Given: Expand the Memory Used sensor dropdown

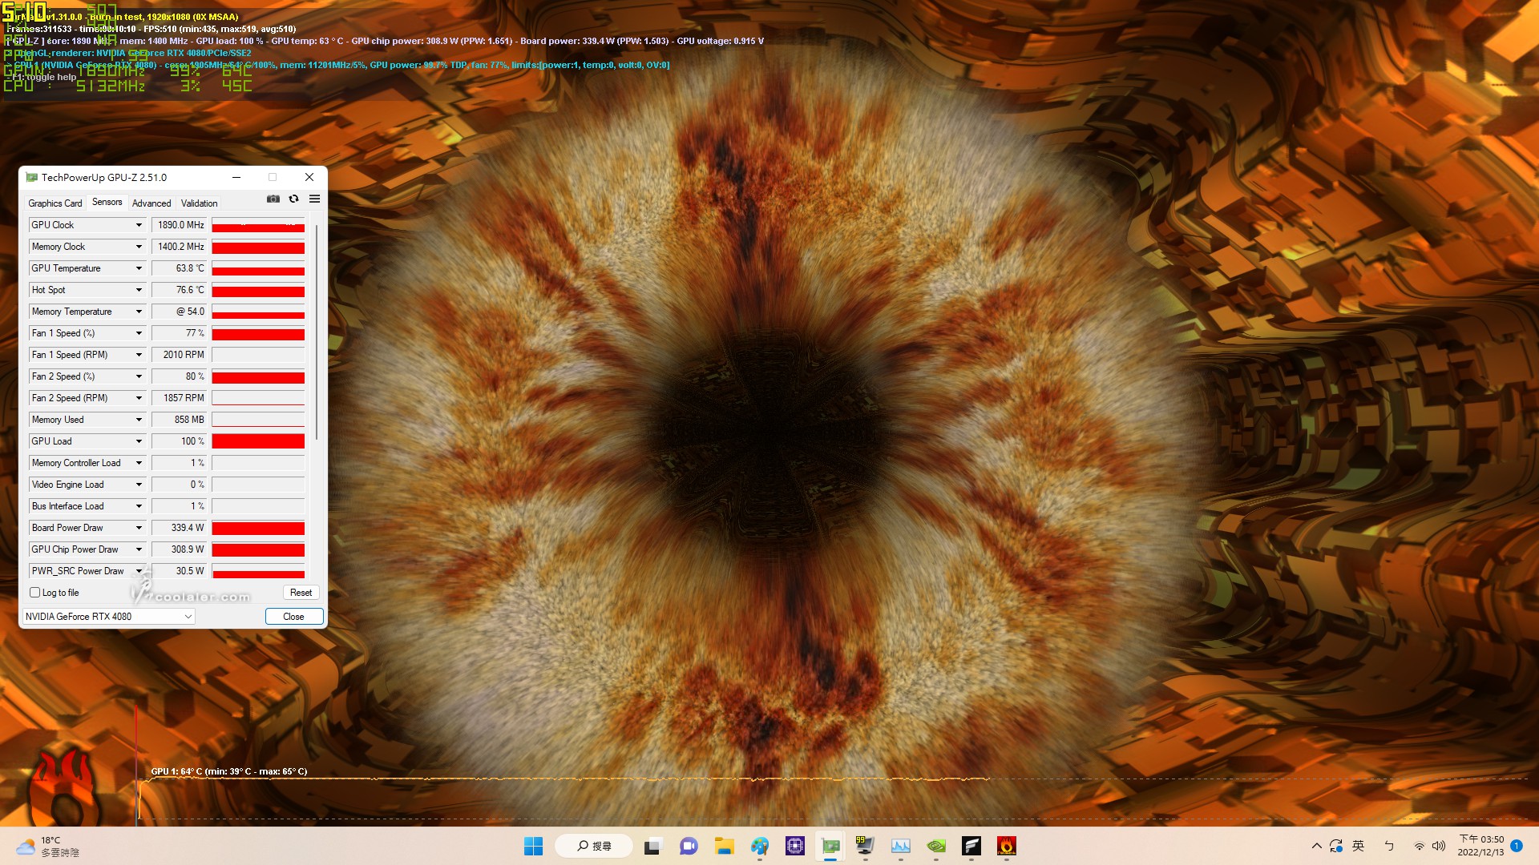Looking at the screenshot, I should pos(139,420).
